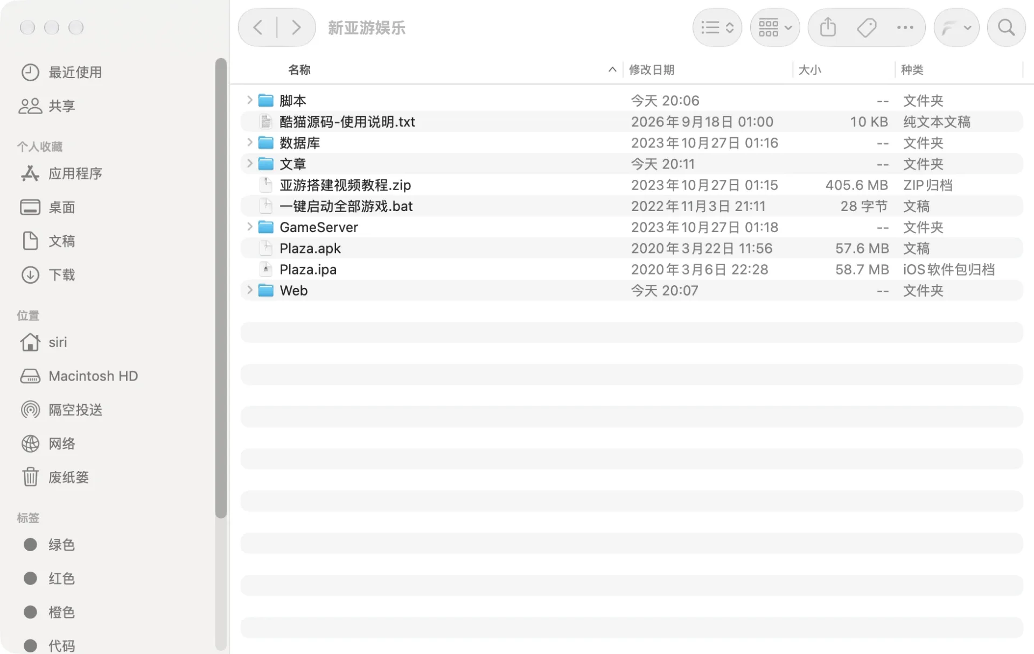
Task: Select the 红色 tag
Action: click(x=48, y=578)
